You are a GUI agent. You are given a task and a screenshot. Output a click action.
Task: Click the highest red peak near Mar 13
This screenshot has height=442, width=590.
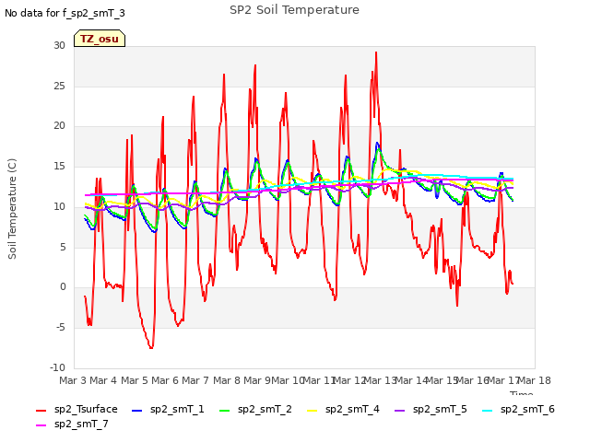tap(376, 53)
